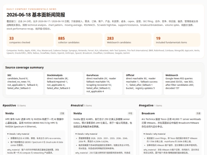Screen dimensions: 207x155
Task: Click the Nvidia title in the positive column
Action: (x=9, y=114)
